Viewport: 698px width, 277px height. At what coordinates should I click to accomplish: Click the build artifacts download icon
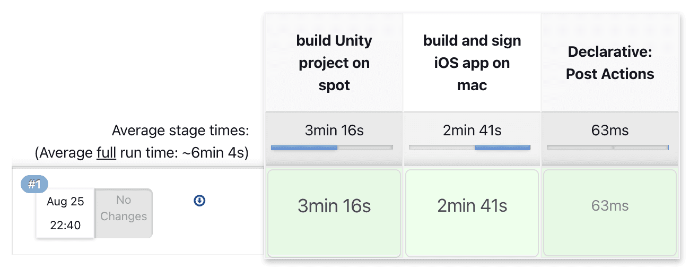[x=199, y=201]
